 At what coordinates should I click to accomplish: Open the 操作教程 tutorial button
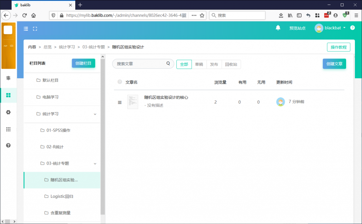(x=338, y=47)
